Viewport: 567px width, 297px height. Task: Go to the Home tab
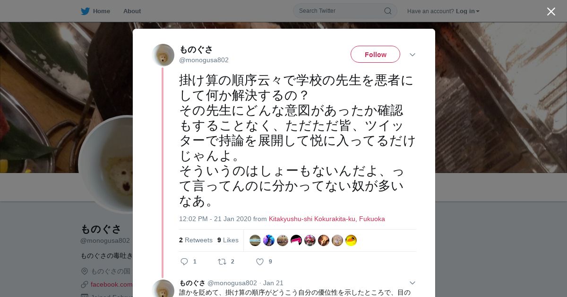[95, 11]
